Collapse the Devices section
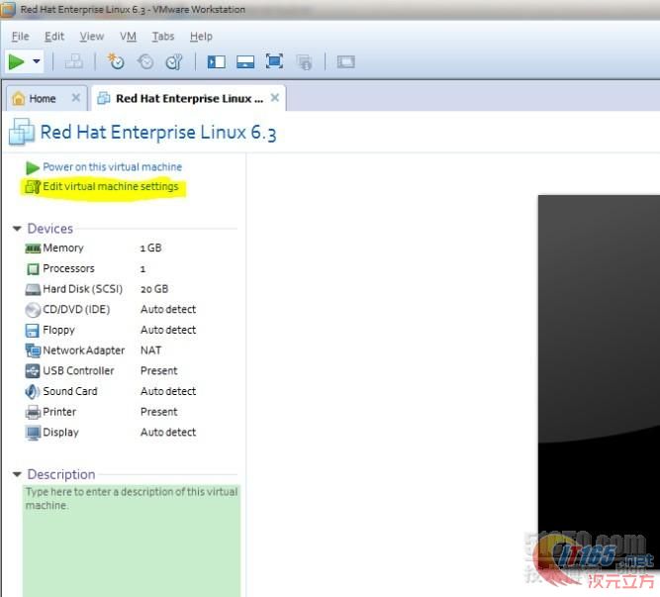Image resolution: width=660 pixels, height=597 pixels. click(x=17, y=229)
